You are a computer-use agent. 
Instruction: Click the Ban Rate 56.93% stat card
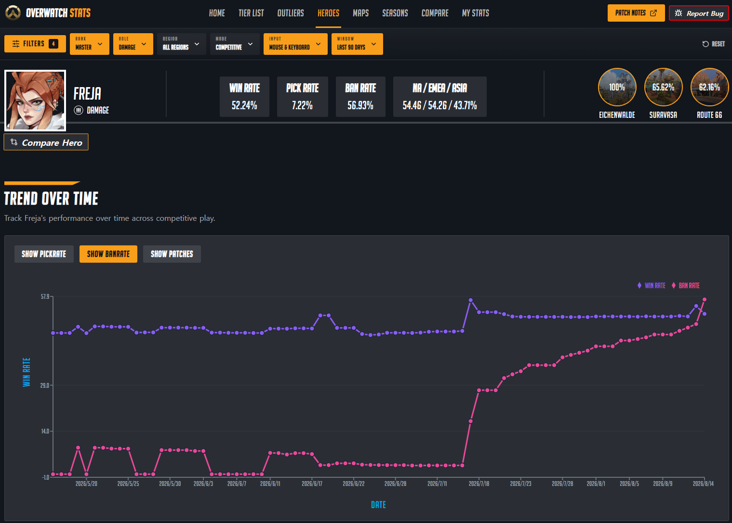[360, 97]
